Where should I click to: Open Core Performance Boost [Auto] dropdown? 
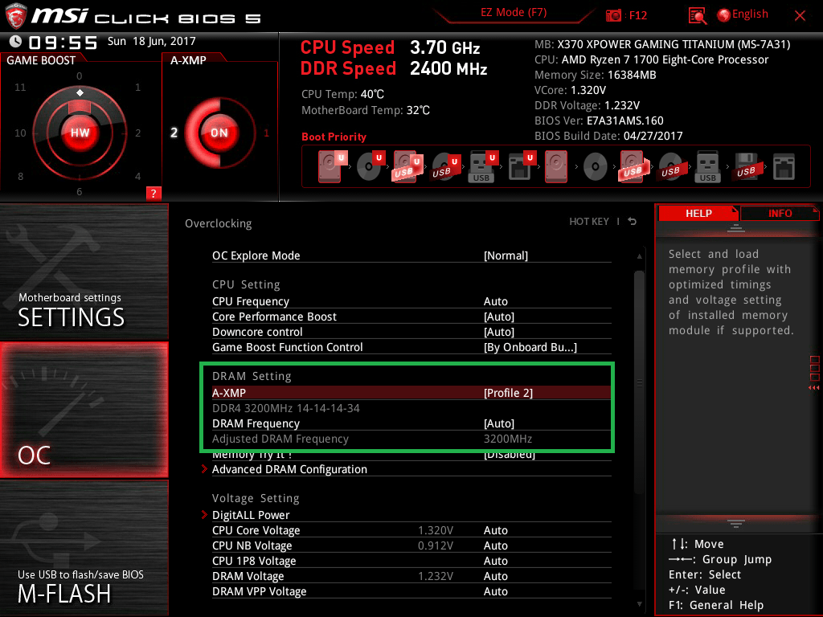pyautogui.click(x=499, y=317)
